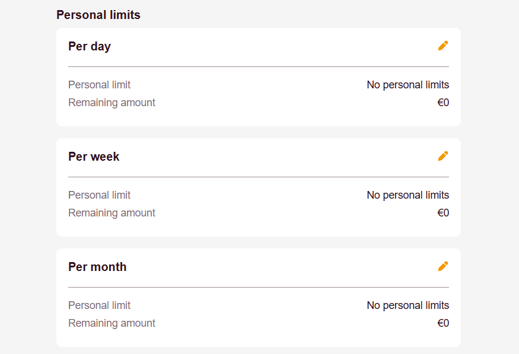Click the divider line under Per day title

coord(259,66)
